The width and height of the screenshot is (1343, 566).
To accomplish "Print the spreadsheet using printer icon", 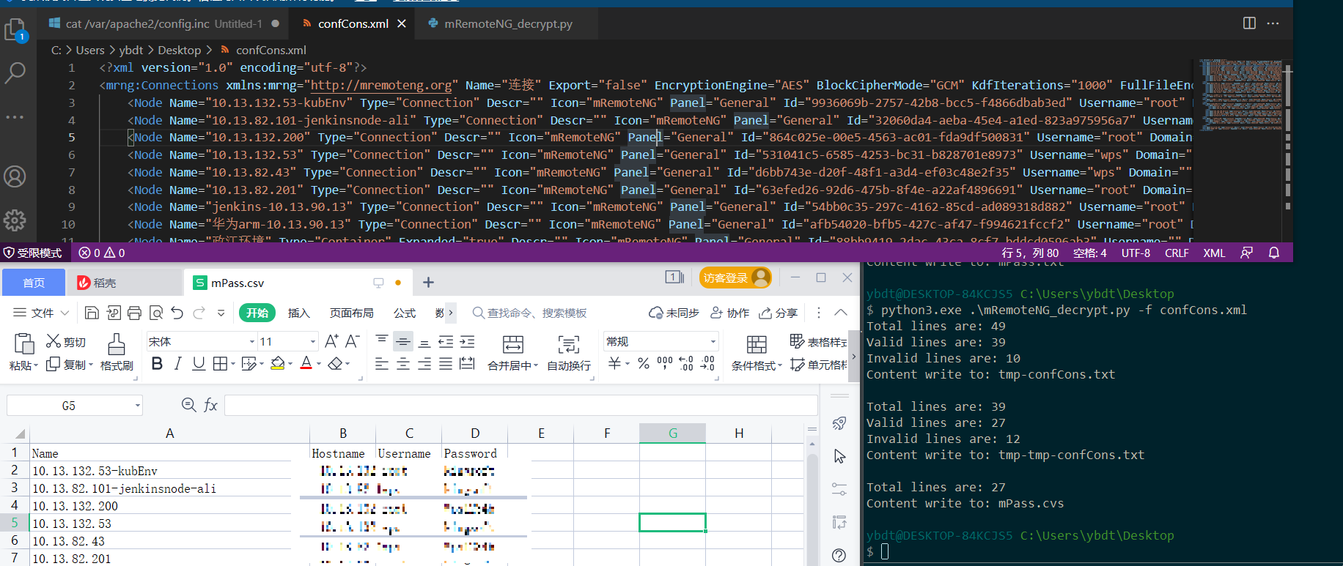I will (134, 313).
